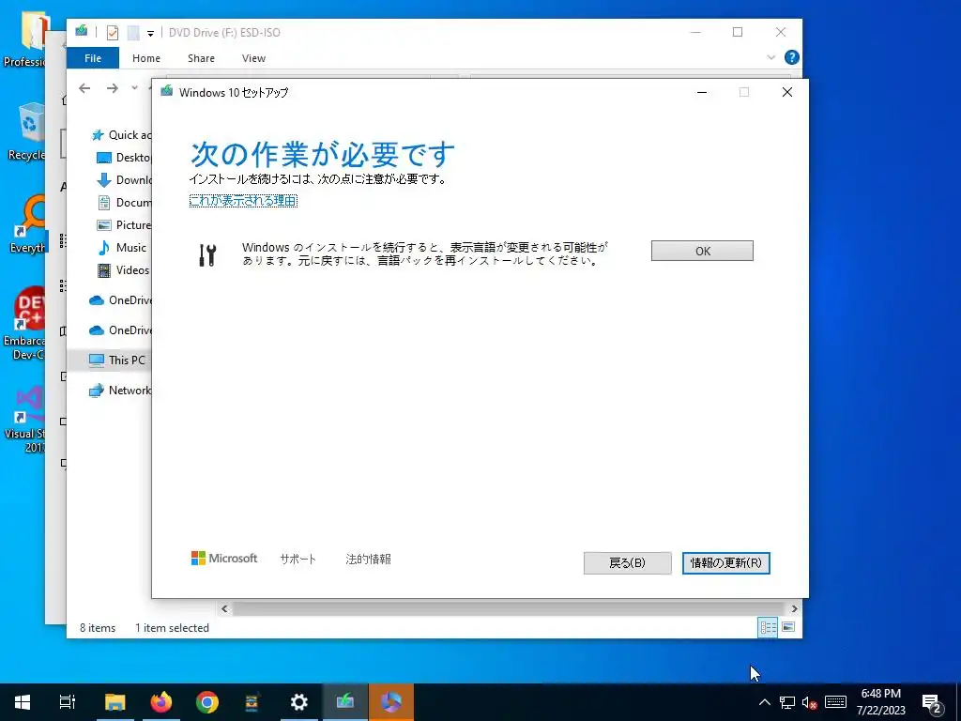Expand the Explorer ribbon with chevron
The height and width of the screenshot is (721, 961).
click(x=770, y=57)
